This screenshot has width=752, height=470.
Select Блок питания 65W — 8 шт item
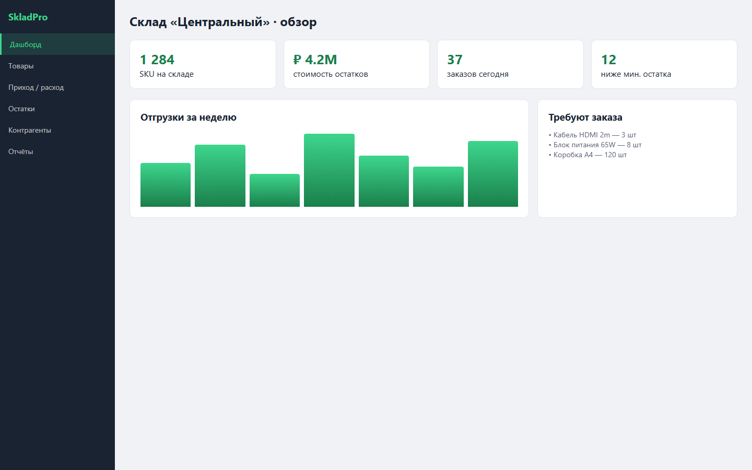[x=595, y=145]
